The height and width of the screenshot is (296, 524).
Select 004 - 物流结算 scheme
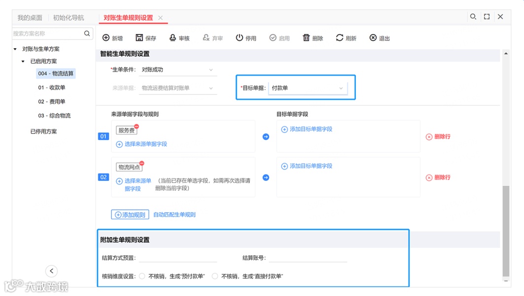(x=56, y=73)
